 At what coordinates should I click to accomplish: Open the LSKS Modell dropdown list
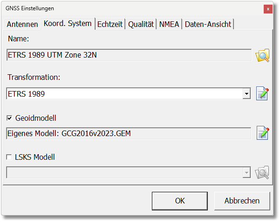(246, 173)
